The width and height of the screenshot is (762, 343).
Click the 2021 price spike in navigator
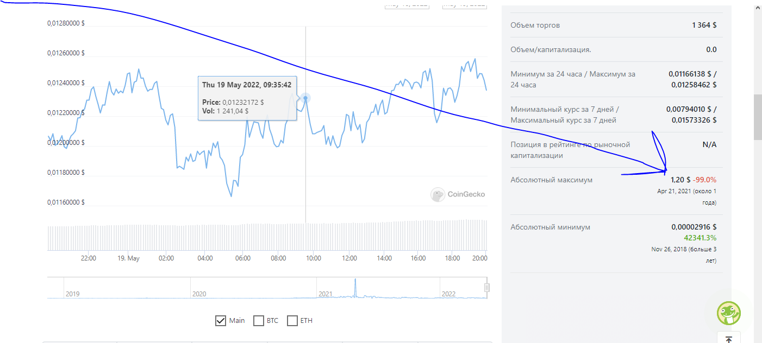pos(355,288)
